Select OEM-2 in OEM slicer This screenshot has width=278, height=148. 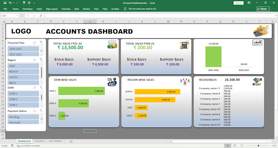23,99
